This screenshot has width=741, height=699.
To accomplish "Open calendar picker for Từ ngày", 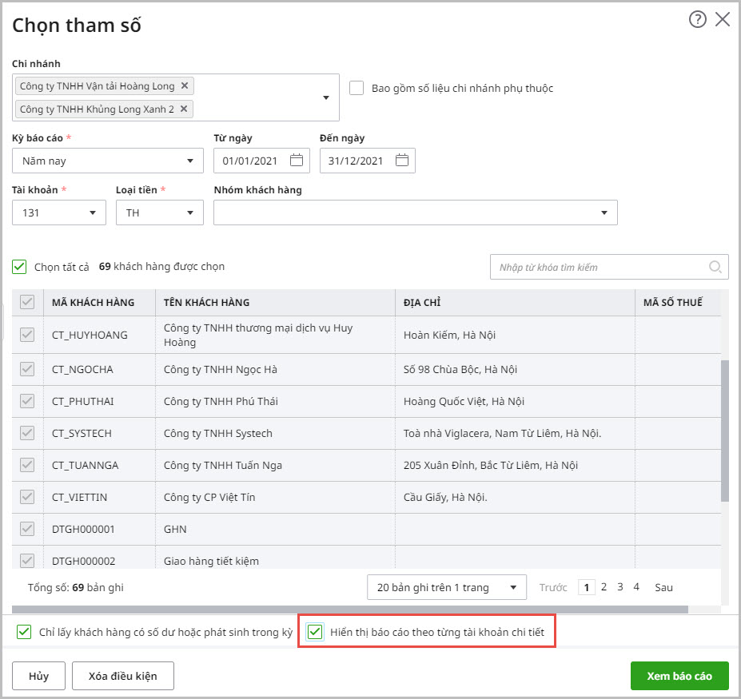I will [297, 161].
